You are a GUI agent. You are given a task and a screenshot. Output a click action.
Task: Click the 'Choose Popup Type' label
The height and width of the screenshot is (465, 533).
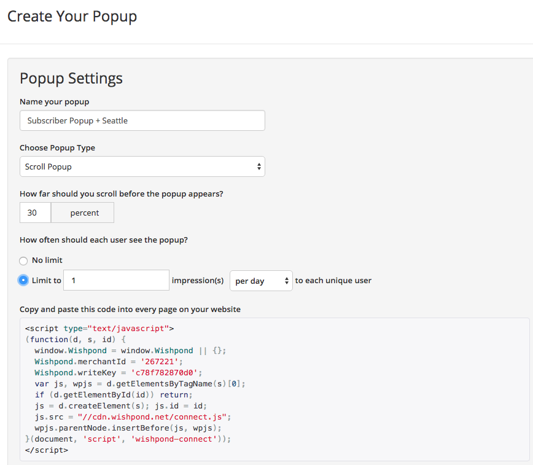58,147
